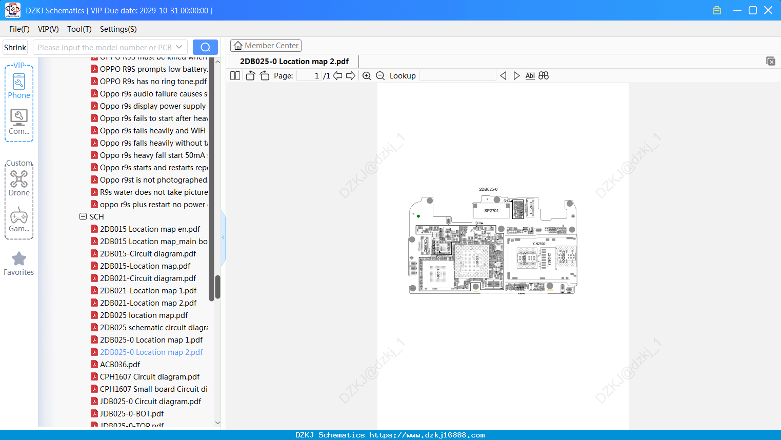The height and width of the screenshot is (440, 781).
Task: Find previous lookup match
Action: pos(503,76)
